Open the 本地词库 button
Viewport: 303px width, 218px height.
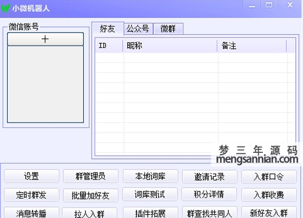click(150, 176)
